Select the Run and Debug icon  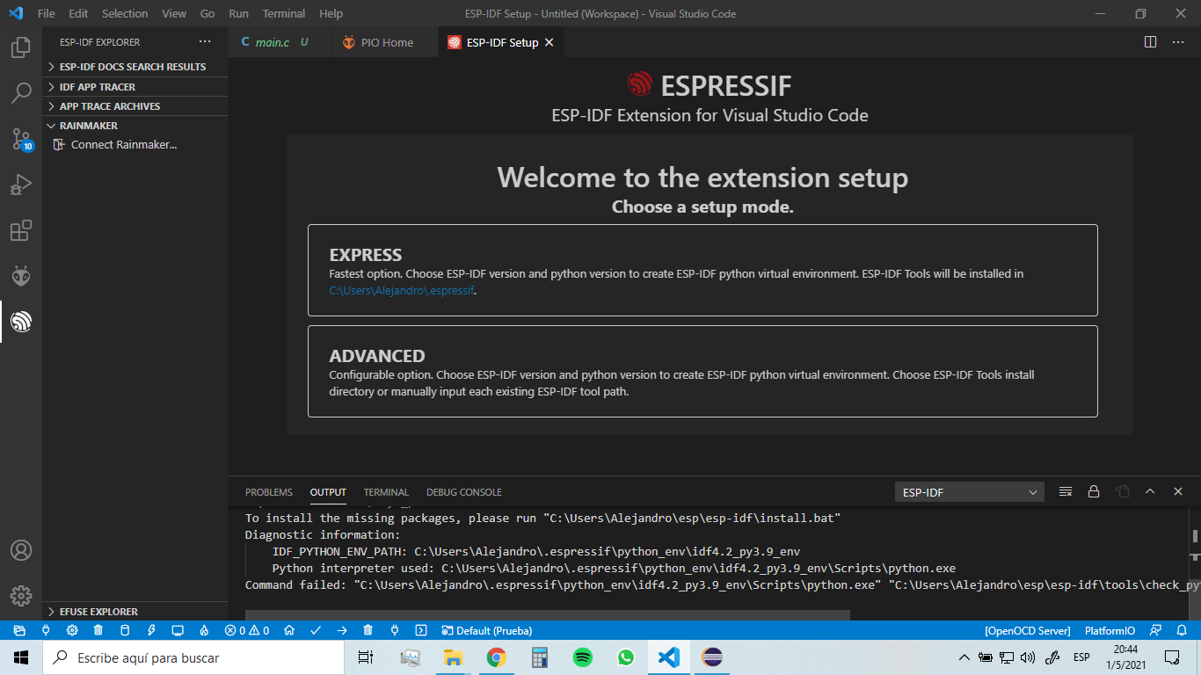coord(21,184)
